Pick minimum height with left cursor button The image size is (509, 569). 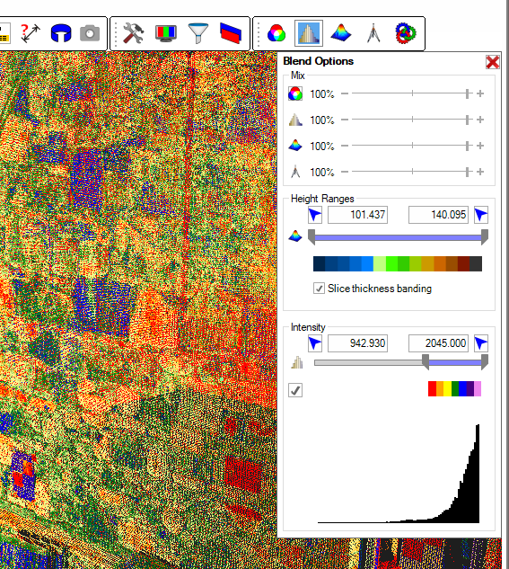pyautogui.click(x=315, y=215)
